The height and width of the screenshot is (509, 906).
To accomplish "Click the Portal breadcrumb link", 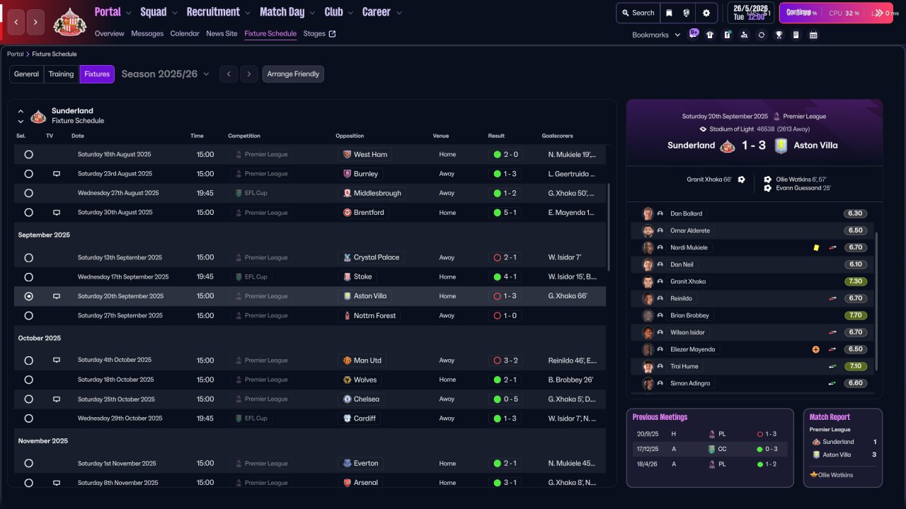I will point(15,54).
